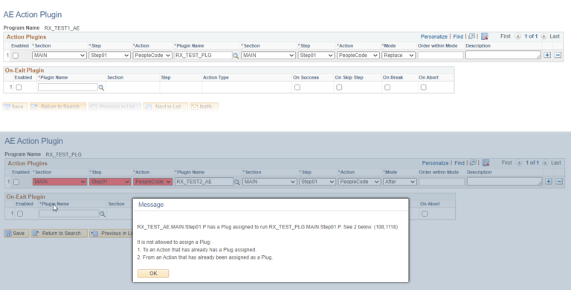Show next row arrow in RX_TEST1_AE grid
Viewport: 571px width, 290px height.
point(543,36)
